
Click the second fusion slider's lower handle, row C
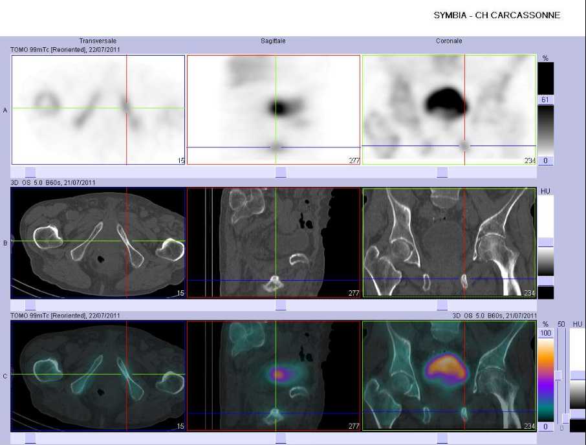tap(566, 418)
